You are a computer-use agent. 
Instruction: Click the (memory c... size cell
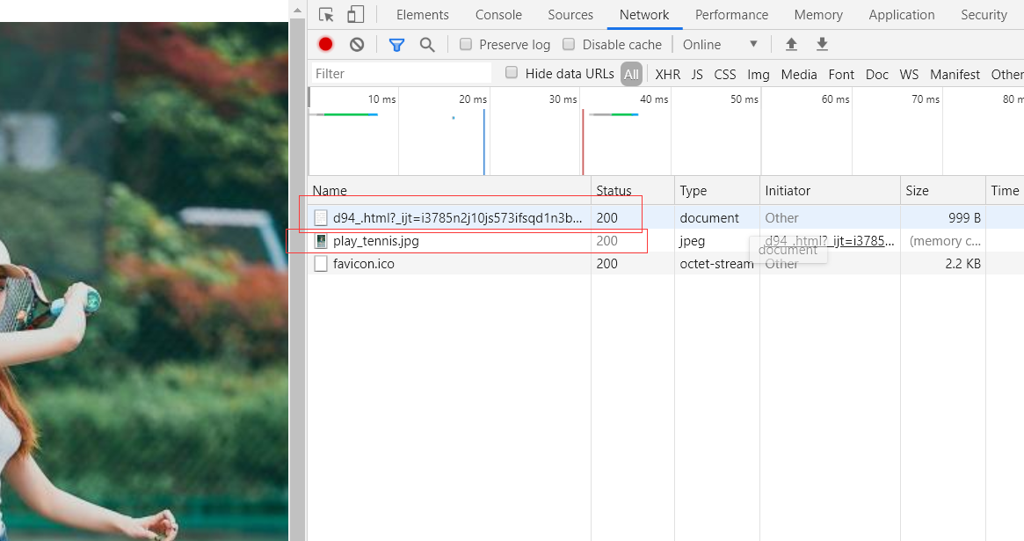point(945,241)
